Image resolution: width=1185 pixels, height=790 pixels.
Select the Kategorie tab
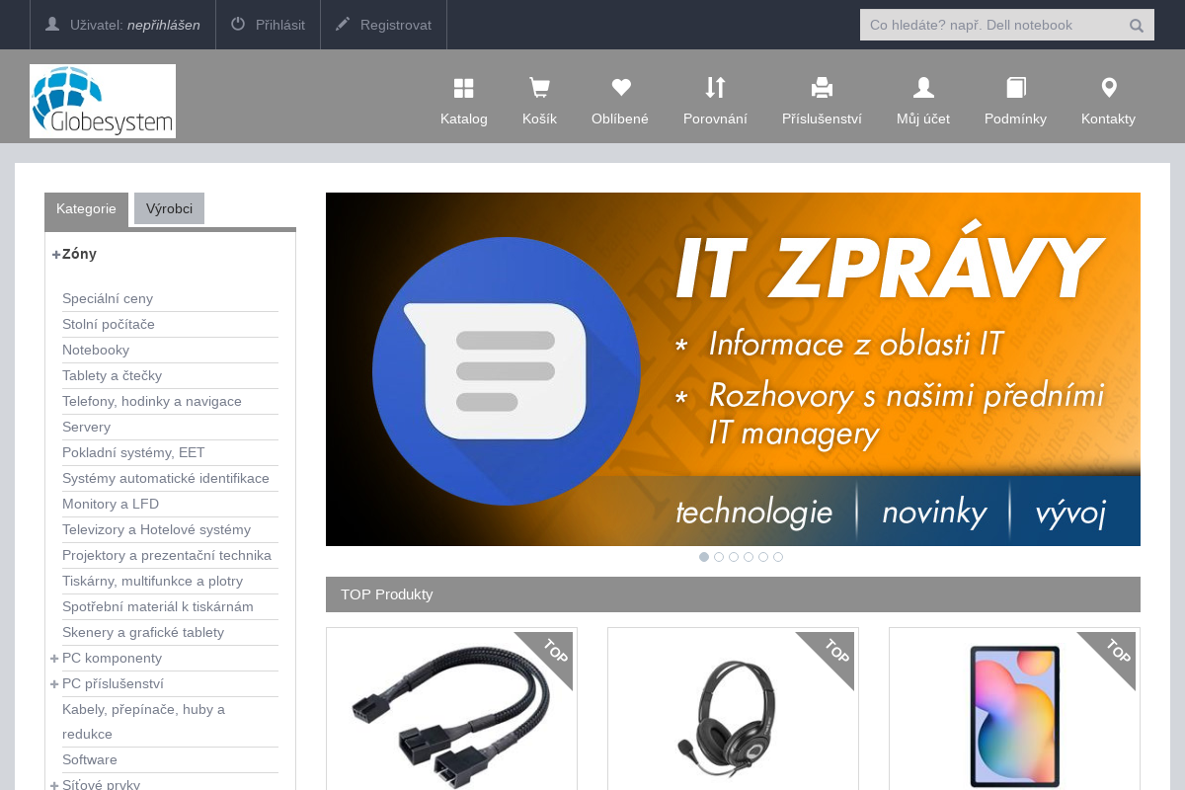pyautogui.click(x=86, y=209)
